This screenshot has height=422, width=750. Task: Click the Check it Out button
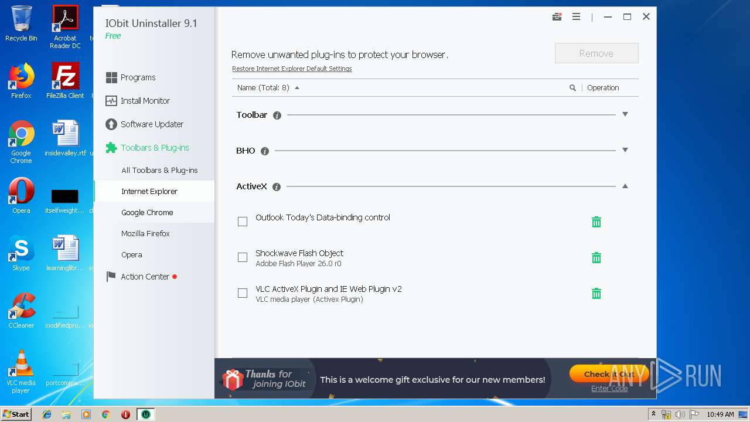coord(609,374)
